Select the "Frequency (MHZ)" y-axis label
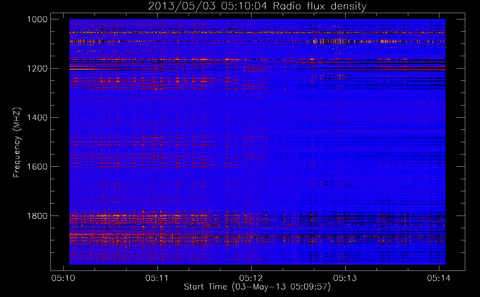The image size is (480, 297). [x=17, y=143]
